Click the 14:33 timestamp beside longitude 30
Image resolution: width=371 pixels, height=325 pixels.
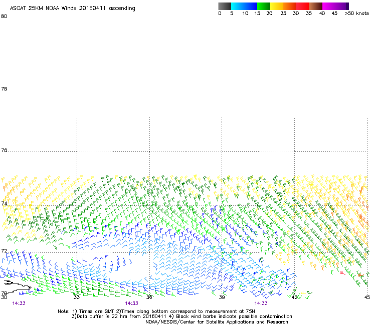click(19, 303)
